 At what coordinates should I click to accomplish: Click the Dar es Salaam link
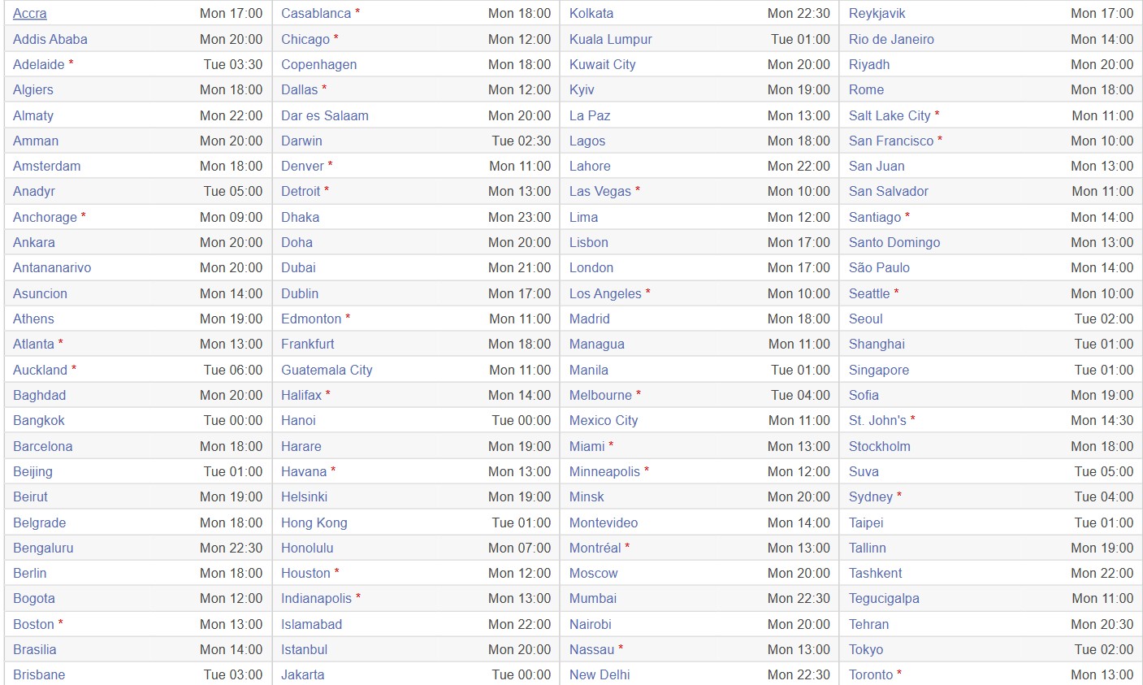coord(324,115)
